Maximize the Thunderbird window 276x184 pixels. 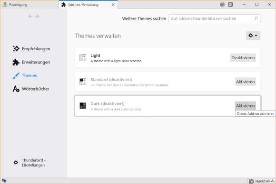click(257, 5)
